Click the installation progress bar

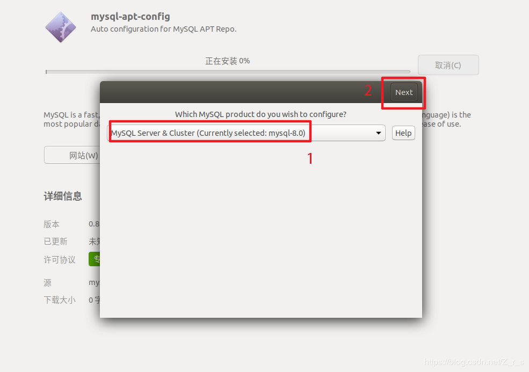(x=228, y=72)
